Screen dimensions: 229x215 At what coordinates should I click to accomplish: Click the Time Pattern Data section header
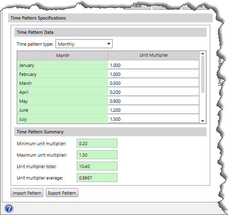tap(110, 32)
